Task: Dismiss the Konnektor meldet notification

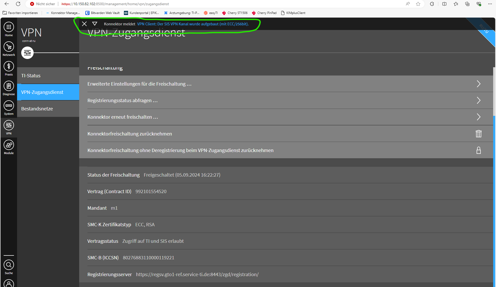Action: click(x=84, y=24)
